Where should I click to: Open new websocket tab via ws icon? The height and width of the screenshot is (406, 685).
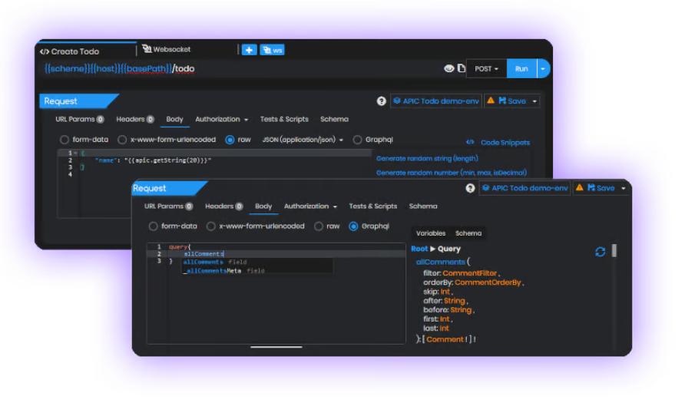pyautogui.click(x=272, y=50)
